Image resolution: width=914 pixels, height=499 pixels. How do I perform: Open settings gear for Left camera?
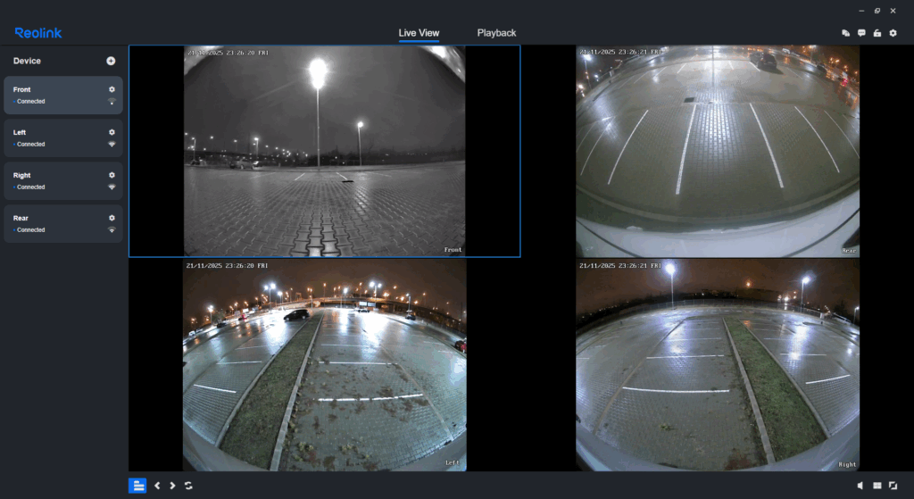(112, 132)
